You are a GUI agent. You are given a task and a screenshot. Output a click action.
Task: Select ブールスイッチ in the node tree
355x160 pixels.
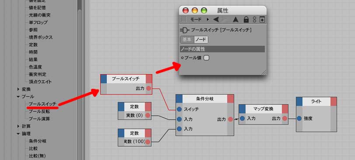[x=42, y=104]
